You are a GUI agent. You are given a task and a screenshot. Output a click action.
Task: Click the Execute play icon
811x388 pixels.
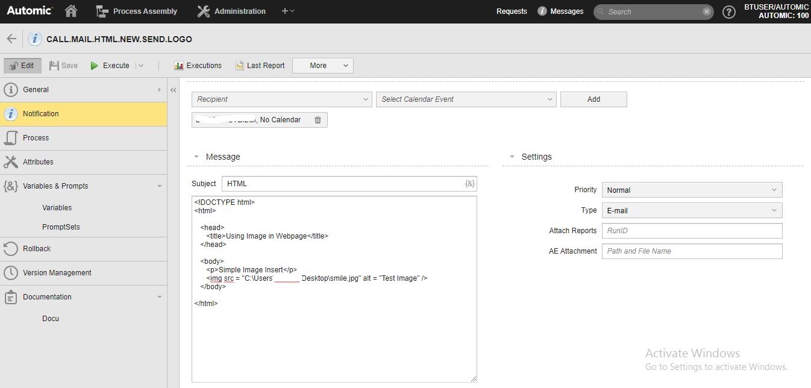click(95, 65)
